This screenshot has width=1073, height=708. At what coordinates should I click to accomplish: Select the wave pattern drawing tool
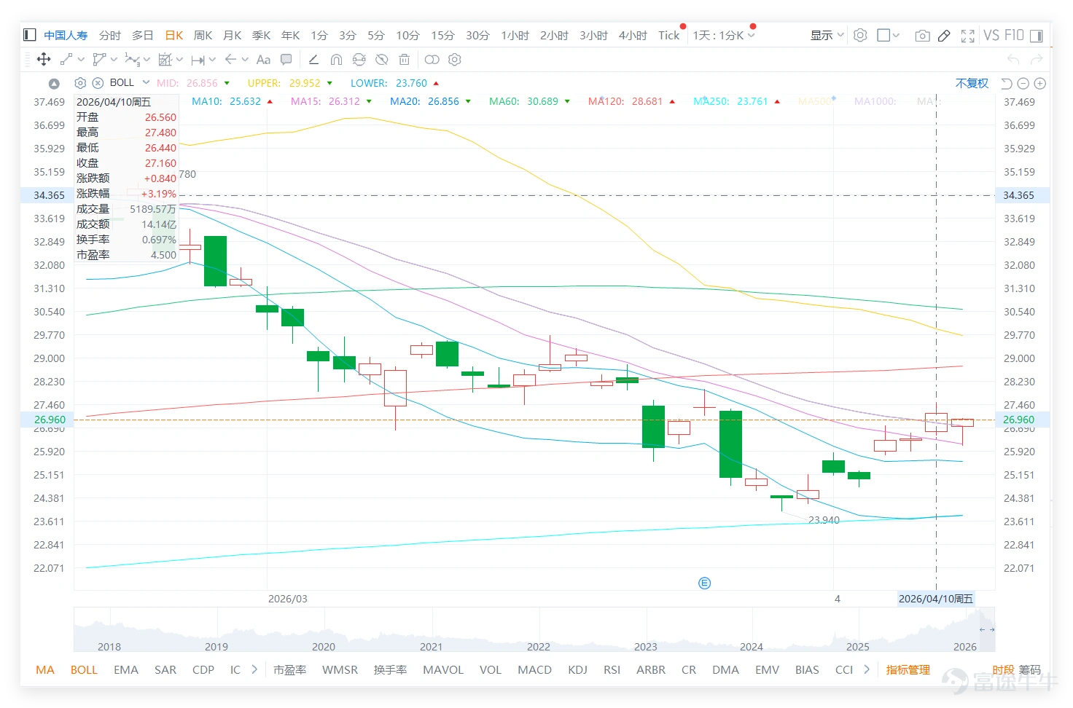(x=132, y=60)
